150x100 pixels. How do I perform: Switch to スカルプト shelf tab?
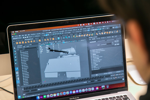tap(37, 38)
